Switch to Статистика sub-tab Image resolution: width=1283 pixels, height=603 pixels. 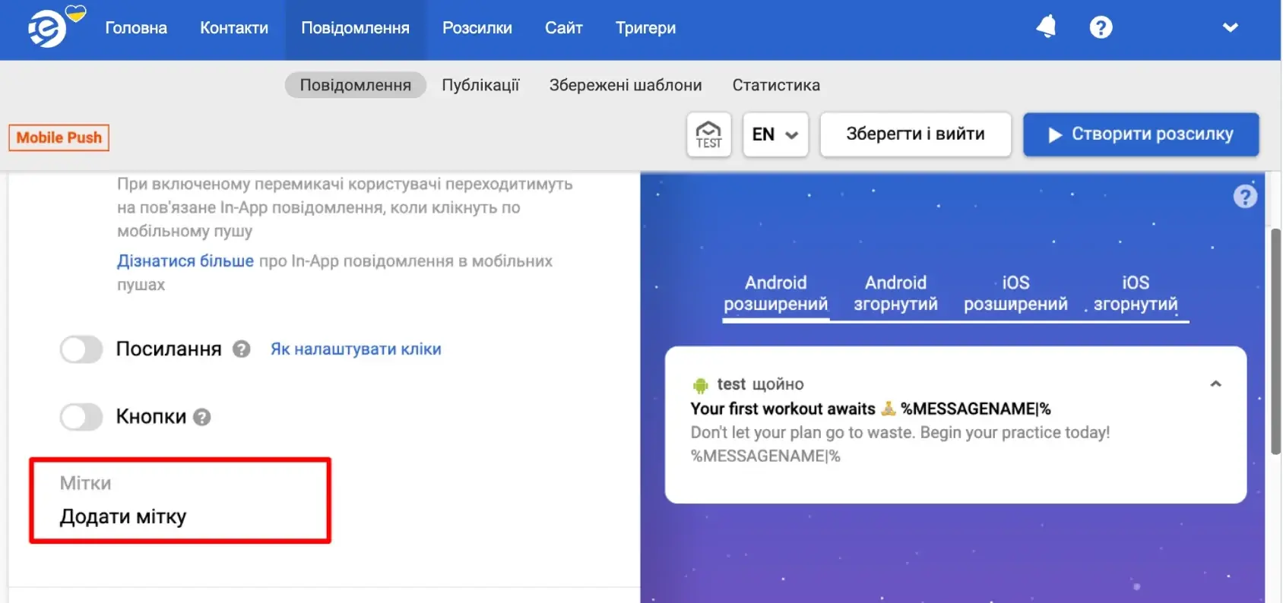776,85
